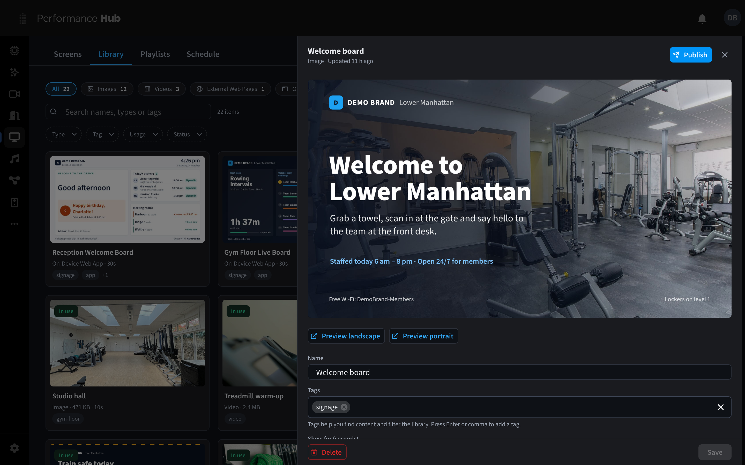Select the All 22 filter chip

tap(61, 89)
